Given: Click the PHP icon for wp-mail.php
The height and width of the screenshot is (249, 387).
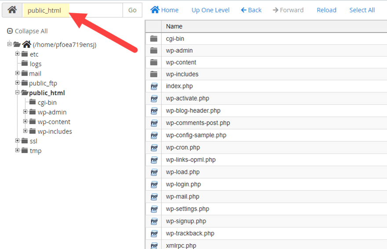Looking at the screenshot, I should tap(154, 197).
